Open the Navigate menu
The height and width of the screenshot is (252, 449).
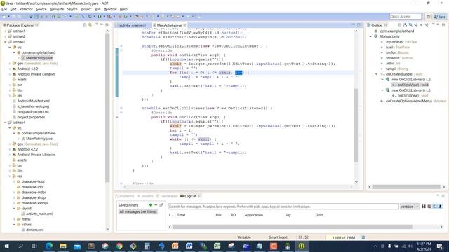[x=57, y=9]
